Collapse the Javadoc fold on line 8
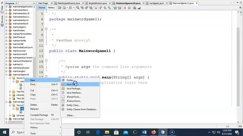Screen dimensions: 243x136 (x=46, y=29)
